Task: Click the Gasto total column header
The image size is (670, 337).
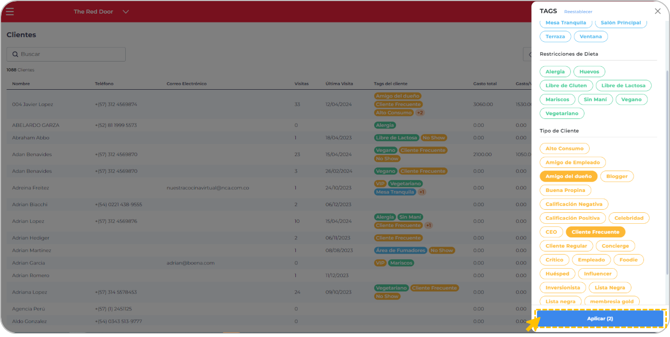Action: click(485, 84)
